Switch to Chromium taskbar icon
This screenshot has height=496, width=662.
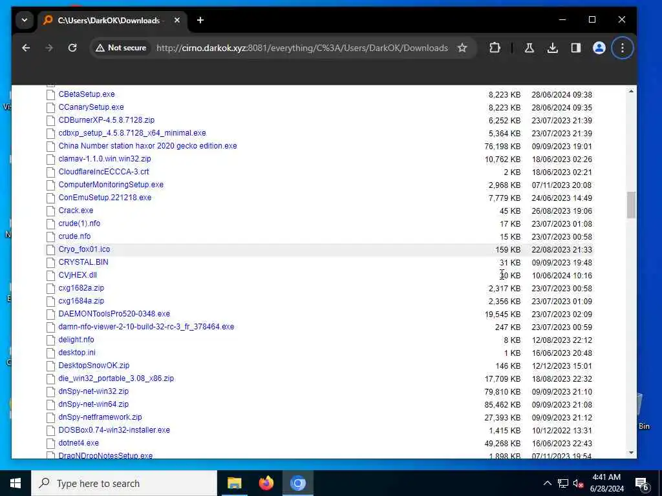tap(297, 483)
